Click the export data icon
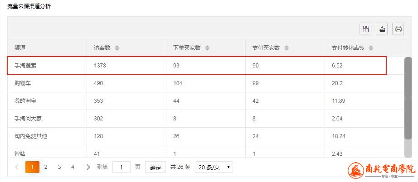This screenshot has height=182, width=418. (382, 29)
